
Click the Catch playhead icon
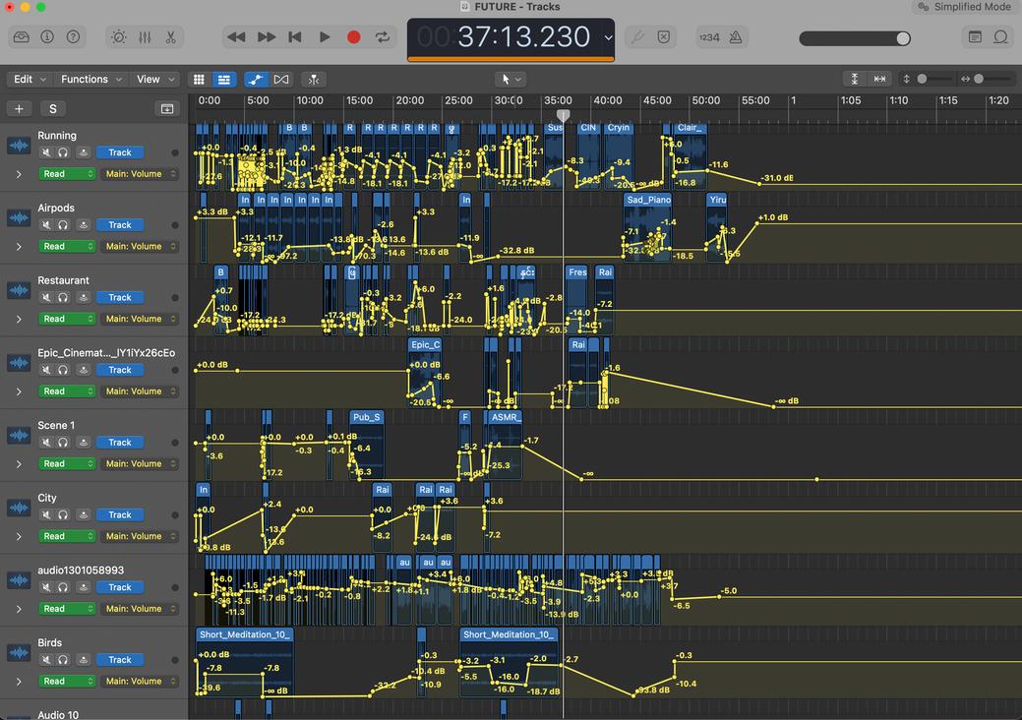tap(314, 80)
